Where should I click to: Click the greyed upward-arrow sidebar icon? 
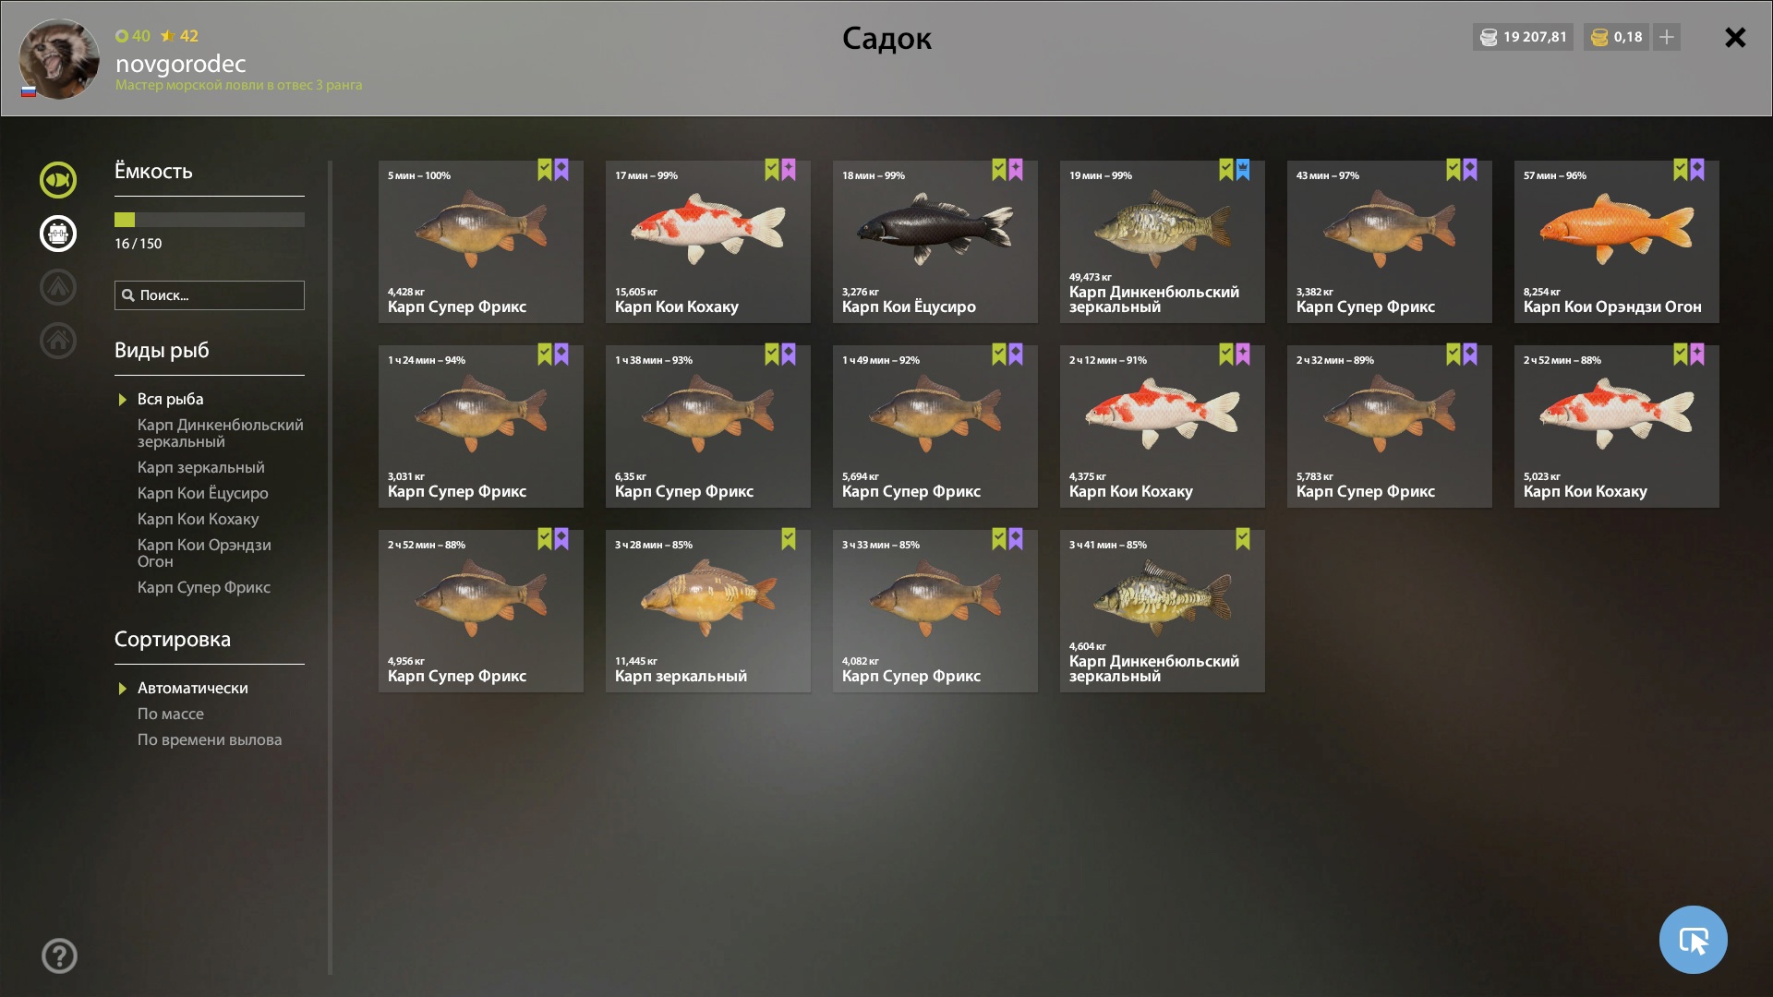pos(58,287)
